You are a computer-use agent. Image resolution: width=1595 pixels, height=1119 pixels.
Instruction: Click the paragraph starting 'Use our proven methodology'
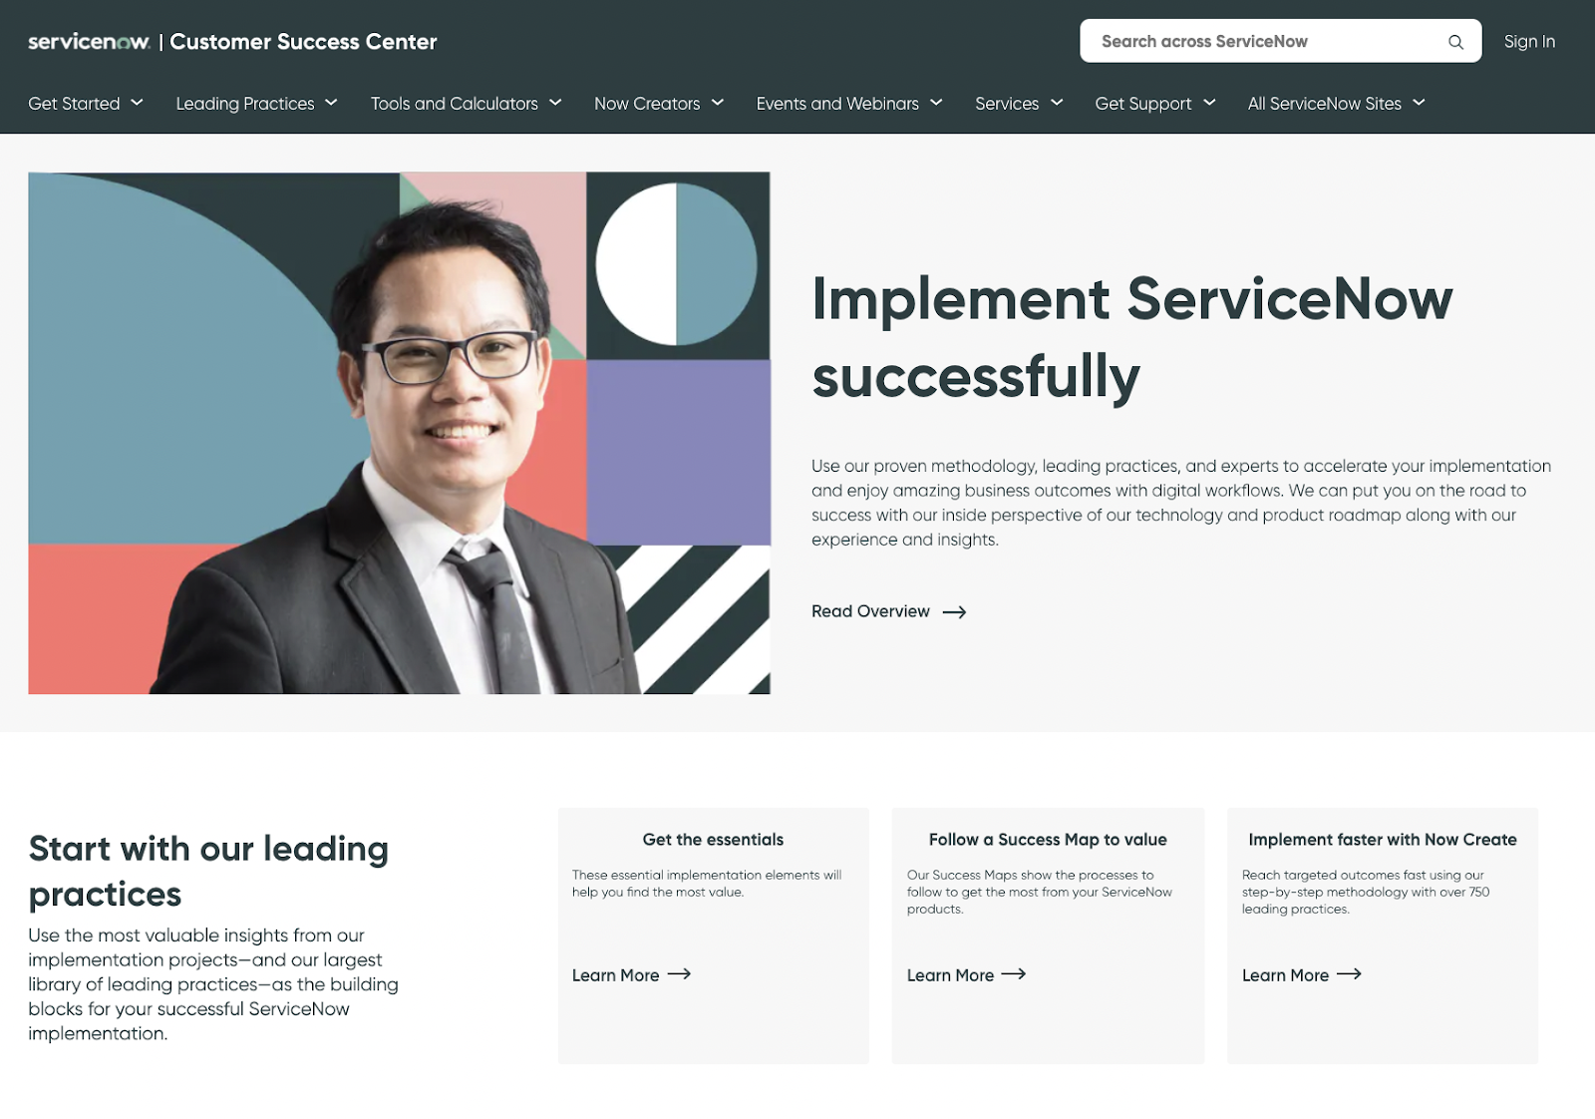coord(1181,503)
